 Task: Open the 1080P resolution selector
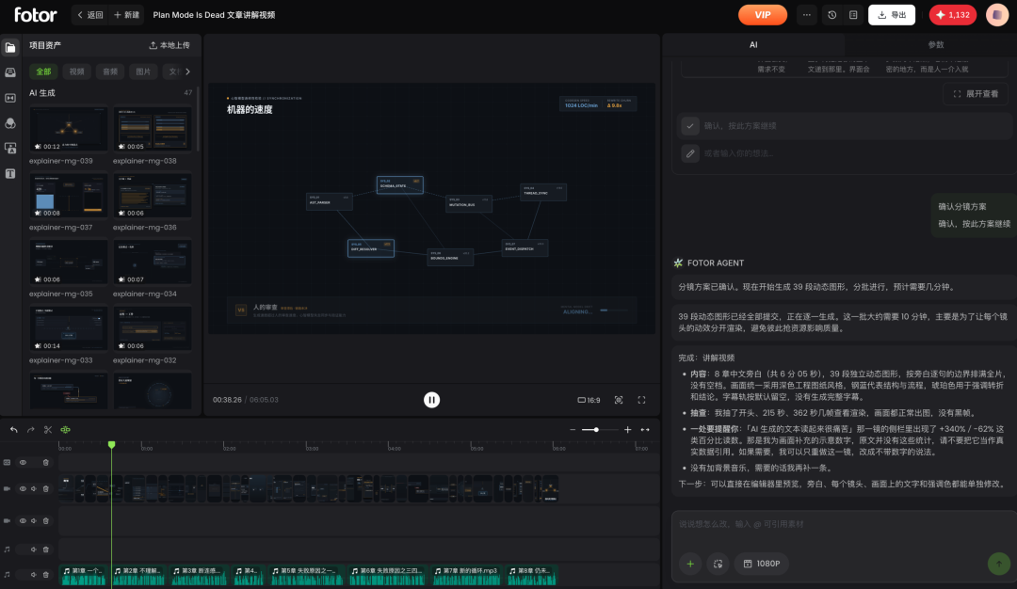[x=762, y=564]
